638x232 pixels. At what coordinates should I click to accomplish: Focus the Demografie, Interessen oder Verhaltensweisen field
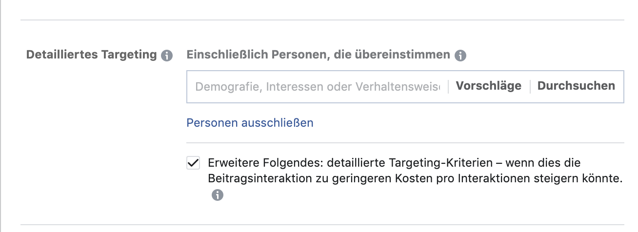[x=318, y=87]
